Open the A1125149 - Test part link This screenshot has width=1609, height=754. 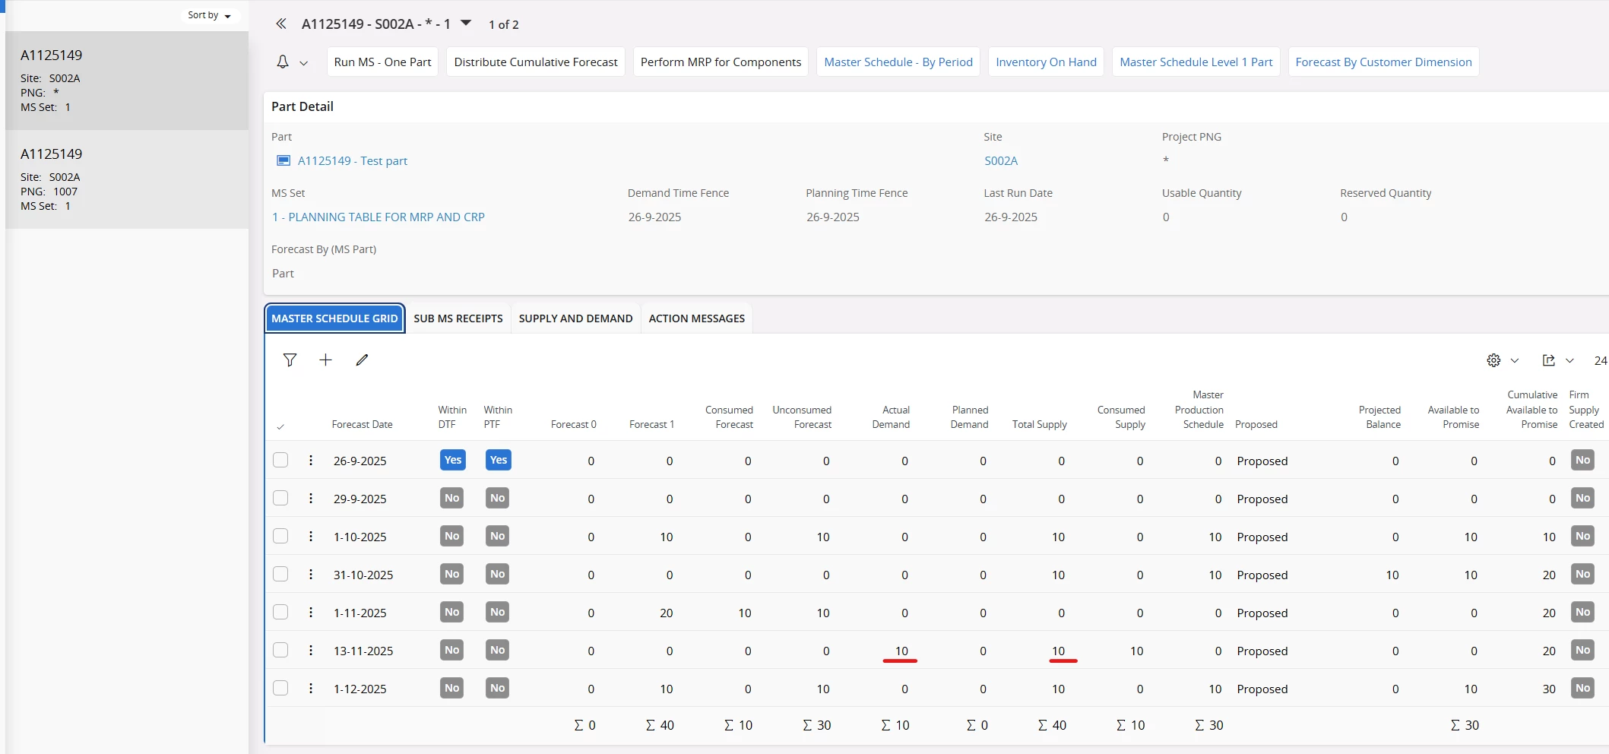pos(352,161)
